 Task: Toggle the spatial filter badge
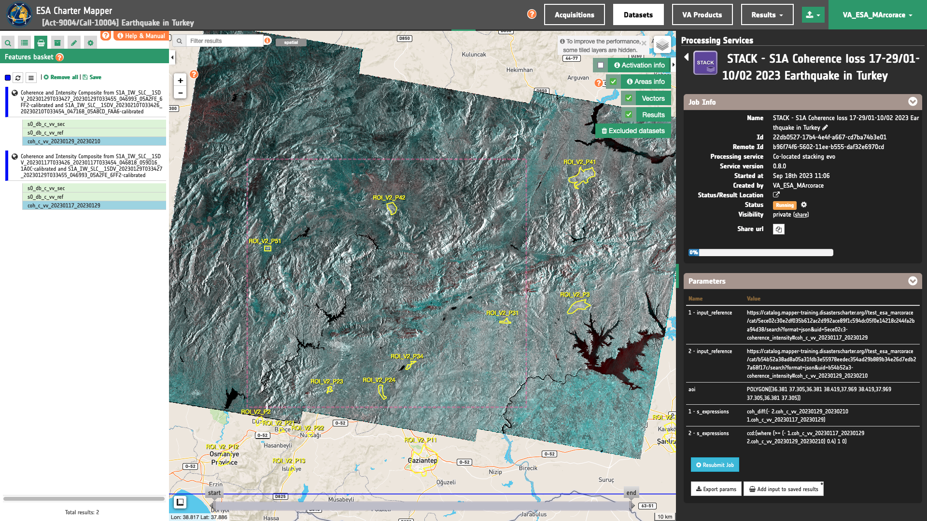click(x=291, y=42)
